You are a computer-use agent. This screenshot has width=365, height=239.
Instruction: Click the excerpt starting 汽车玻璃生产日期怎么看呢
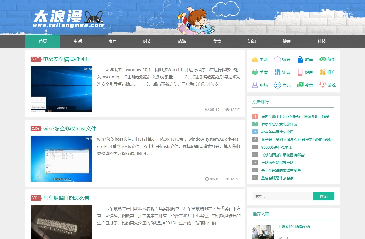(x=169, y=216)
